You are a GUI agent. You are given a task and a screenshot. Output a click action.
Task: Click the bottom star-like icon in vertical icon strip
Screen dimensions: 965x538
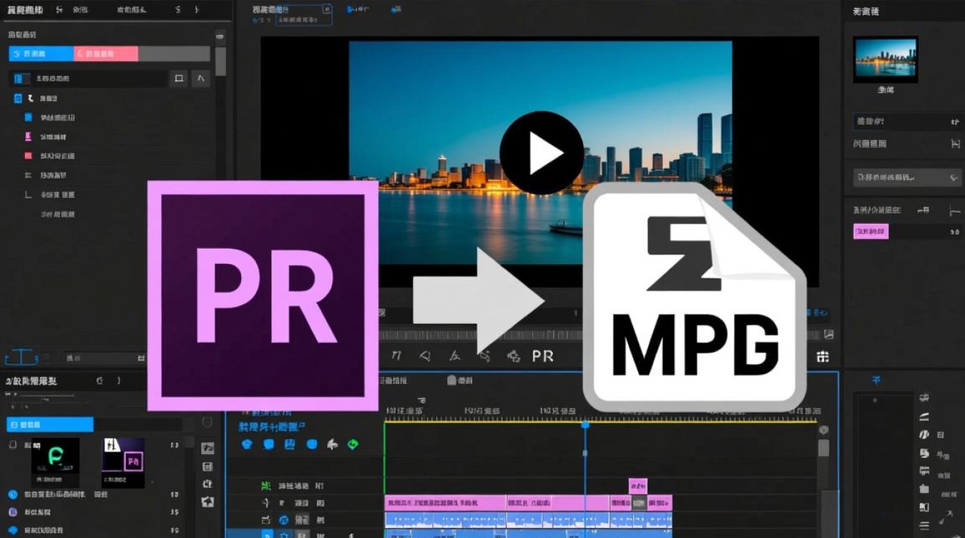[208, 501]
